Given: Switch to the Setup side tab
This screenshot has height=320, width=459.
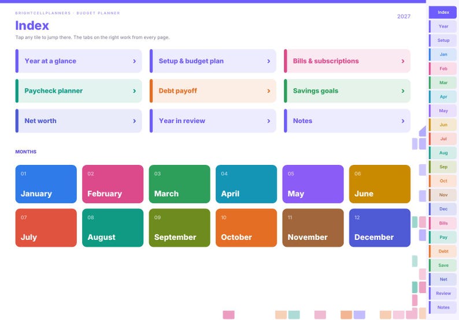Looking at the screenshot, I should [x=443, y=40].
